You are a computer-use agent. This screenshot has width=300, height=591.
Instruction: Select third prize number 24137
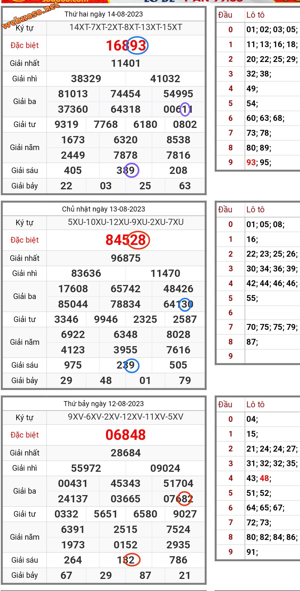click(73, 499)
